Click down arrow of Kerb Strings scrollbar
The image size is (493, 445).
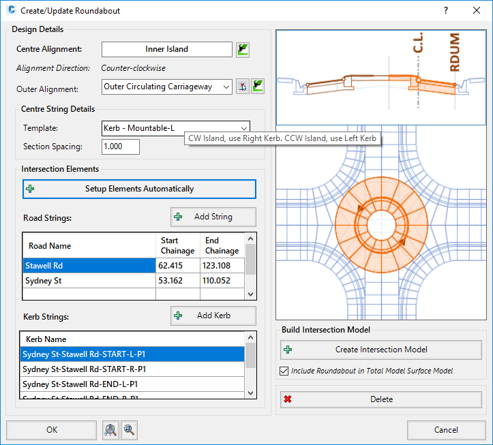click(251, 393)
